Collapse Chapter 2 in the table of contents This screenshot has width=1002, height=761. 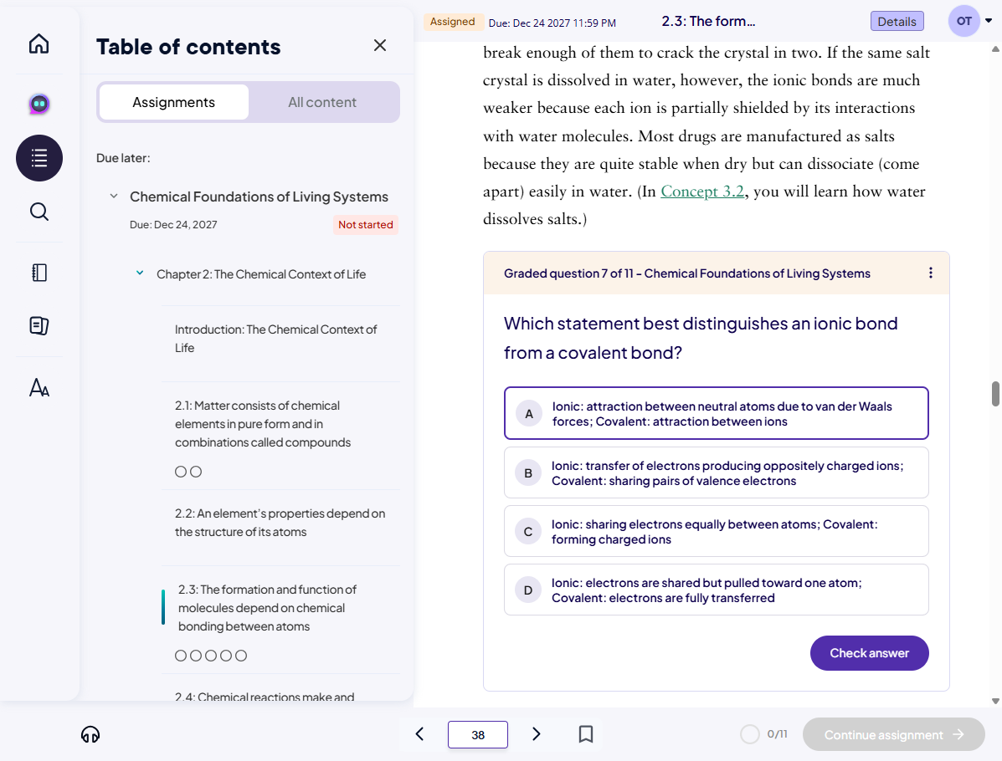[140, 273]
